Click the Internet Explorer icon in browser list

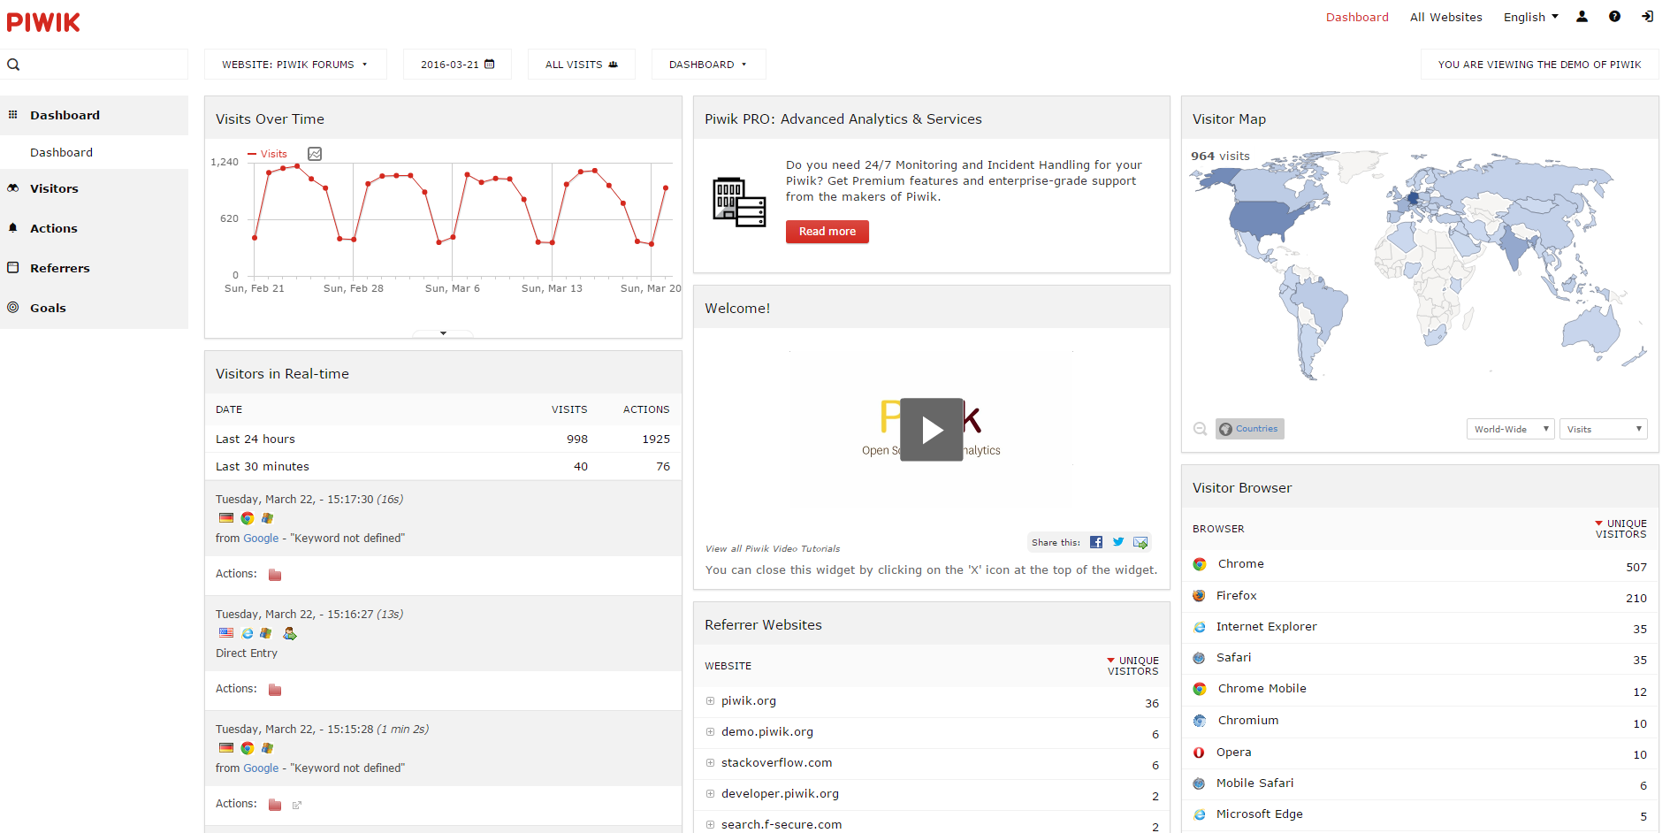1199,627
